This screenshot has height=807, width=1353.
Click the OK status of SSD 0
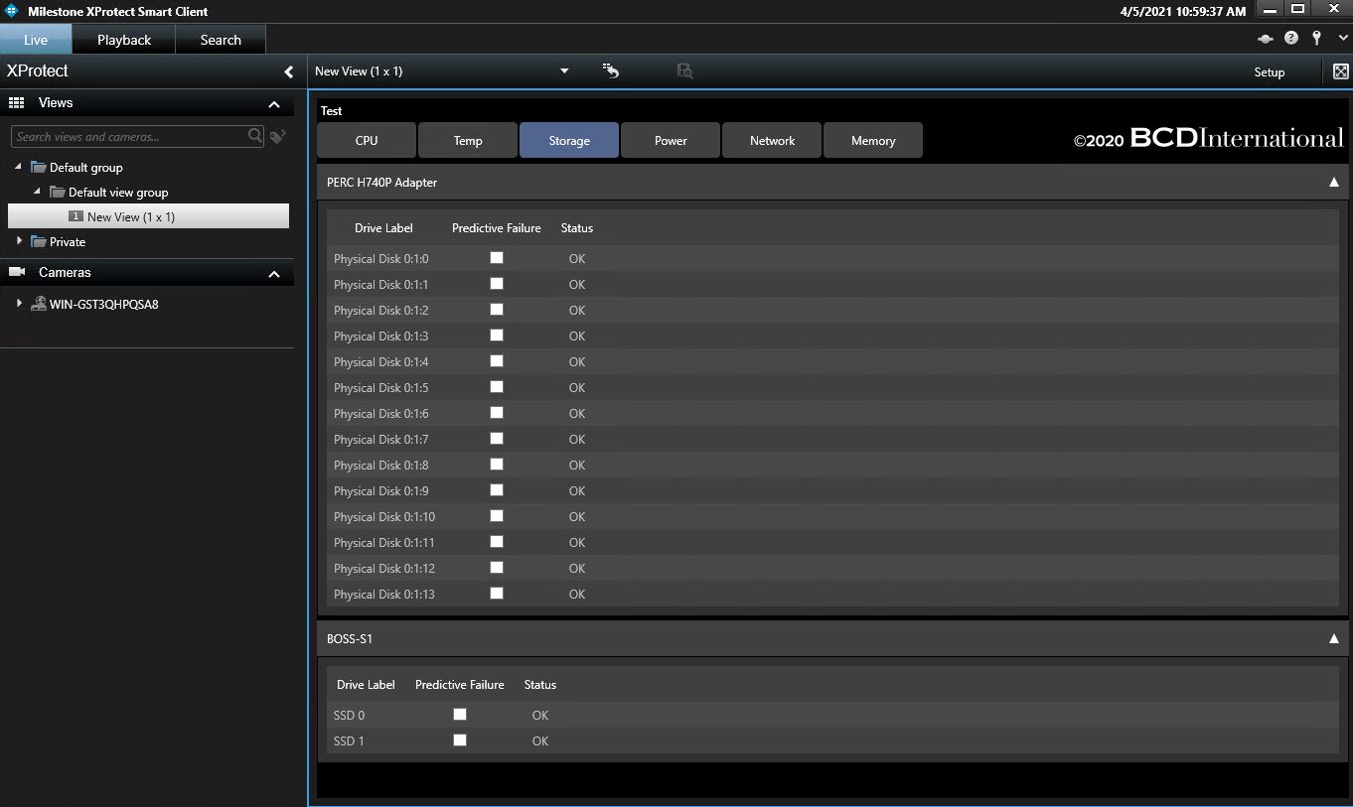(x=540, y=715)
